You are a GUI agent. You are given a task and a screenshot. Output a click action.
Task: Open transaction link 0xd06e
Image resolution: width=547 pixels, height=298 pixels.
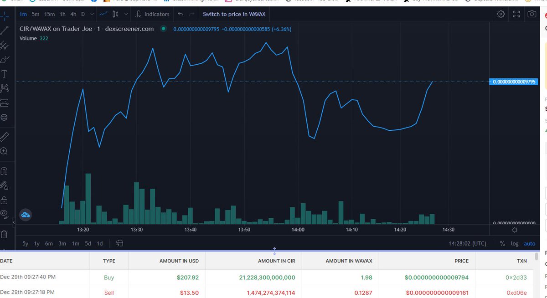(x=516, y=293)
